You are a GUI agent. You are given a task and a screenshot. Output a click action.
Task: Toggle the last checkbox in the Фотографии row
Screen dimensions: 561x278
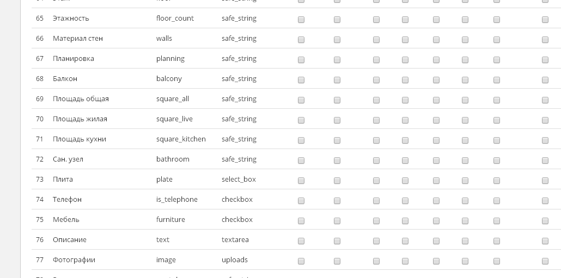tap(545, 261)
